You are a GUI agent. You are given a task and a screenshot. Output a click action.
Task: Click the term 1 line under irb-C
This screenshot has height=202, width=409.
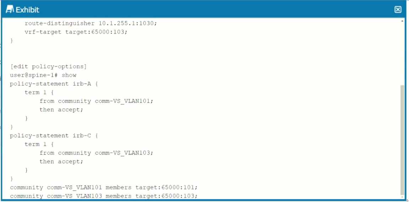coord(39,144)
